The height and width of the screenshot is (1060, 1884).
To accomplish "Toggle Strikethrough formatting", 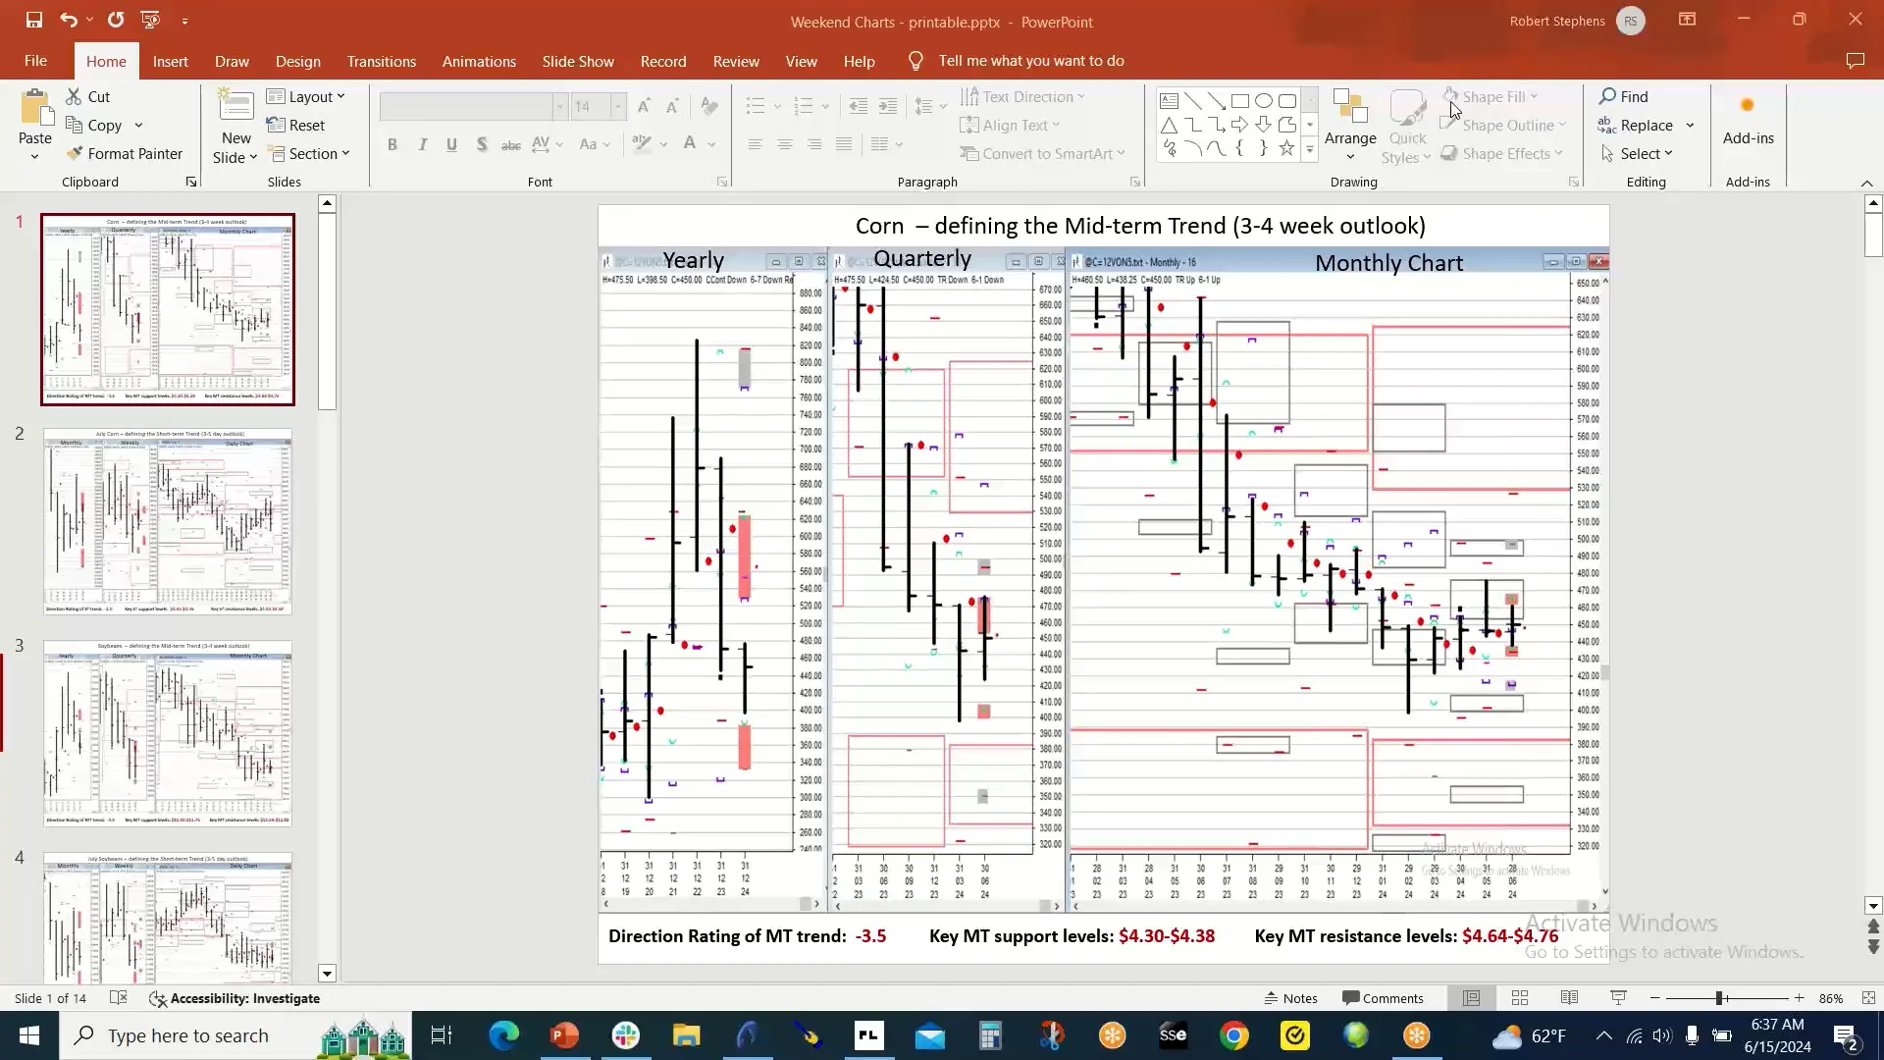I will point(510,144).
